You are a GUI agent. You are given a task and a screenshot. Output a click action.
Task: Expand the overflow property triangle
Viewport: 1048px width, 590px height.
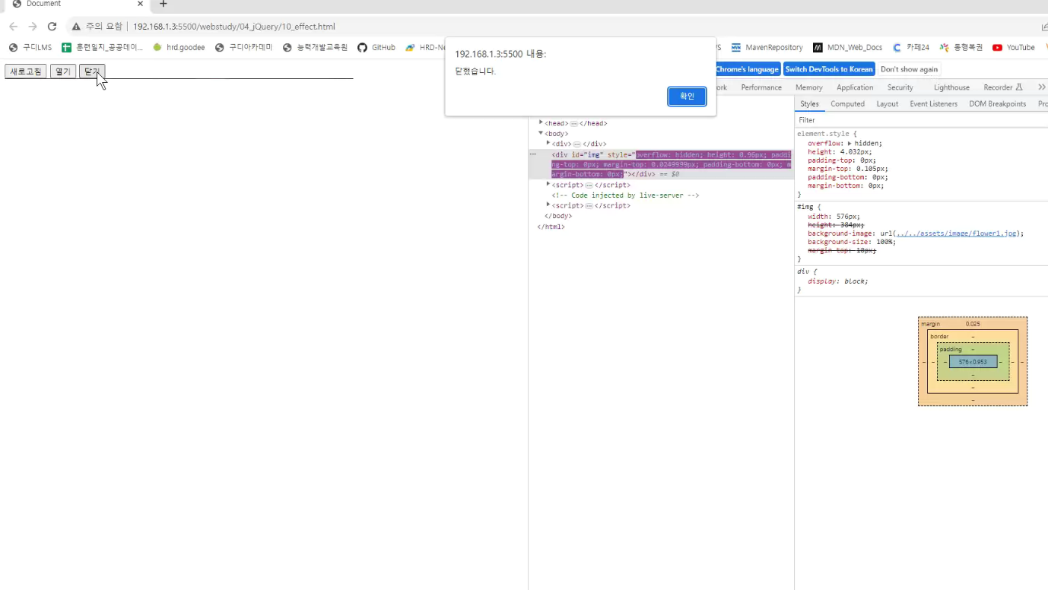click(x=850, y=143)
